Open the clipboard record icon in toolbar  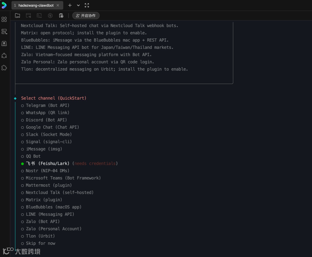pos(61,16)
